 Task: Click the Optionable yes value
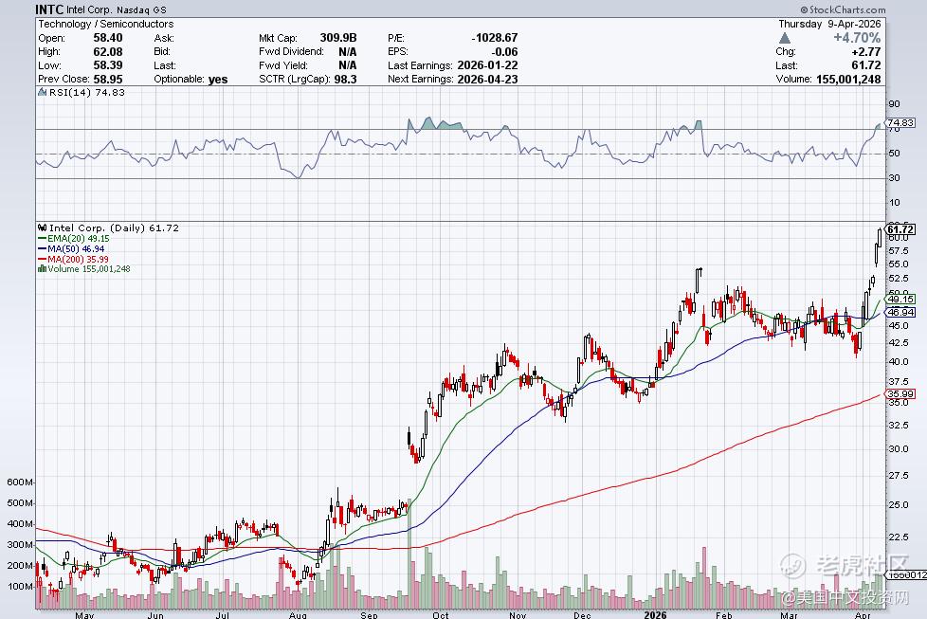(218, 80)
